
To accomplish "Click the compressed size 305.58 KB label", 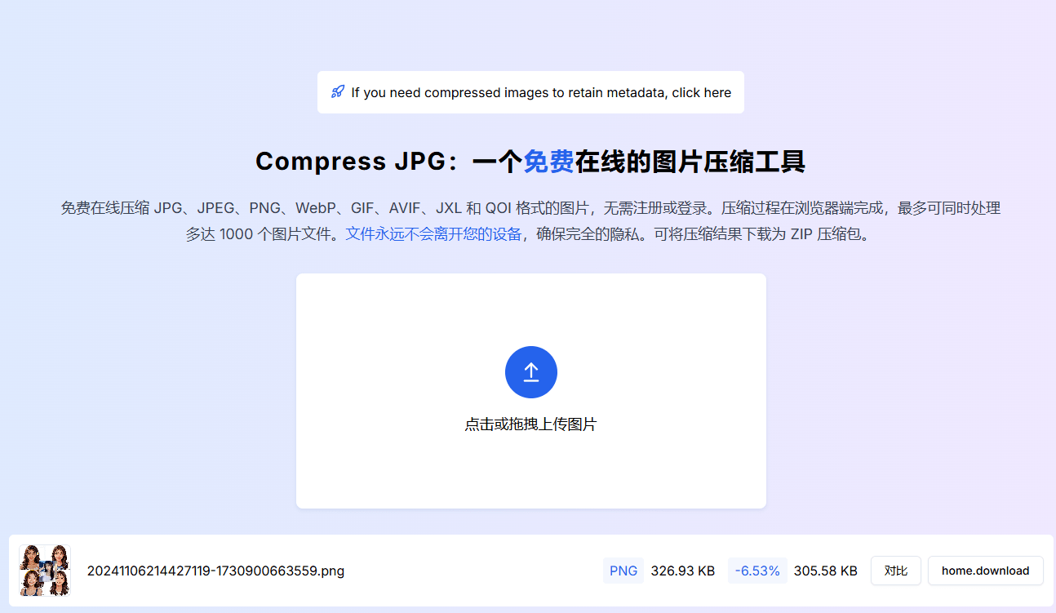I will click(x=825, y=571).
